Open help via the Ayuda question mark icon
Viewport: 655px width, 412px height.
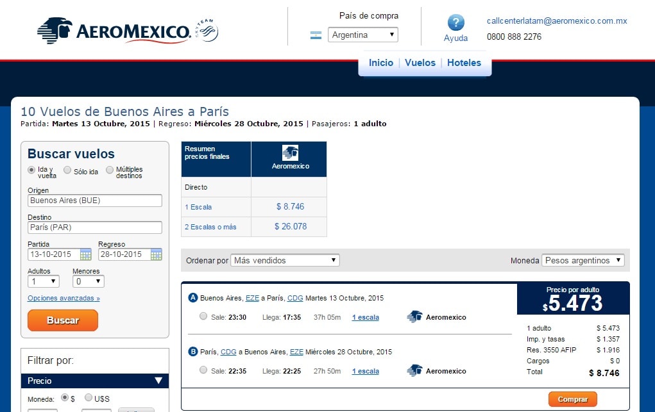click(455, 22)
